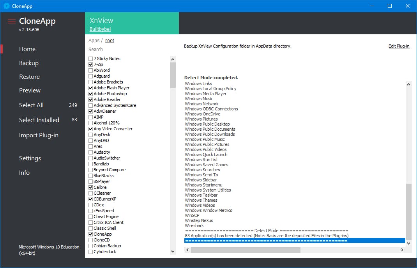Image resolution: width=417 pixels, height=268 pixels.
Task: Select the Windows Media Player log line
Action: [x=205, y=94]
